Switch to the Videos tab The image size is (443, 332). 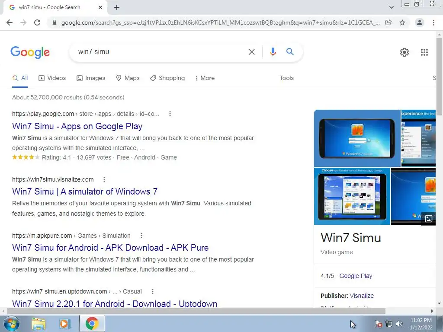pos(52,78)
